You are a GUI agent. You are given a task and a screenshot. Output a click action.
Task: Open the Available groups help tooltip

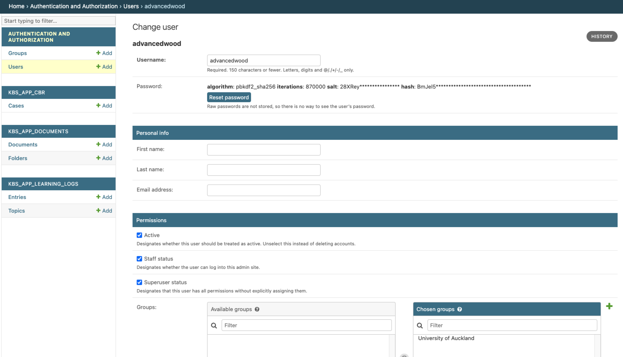pos(257,309)
